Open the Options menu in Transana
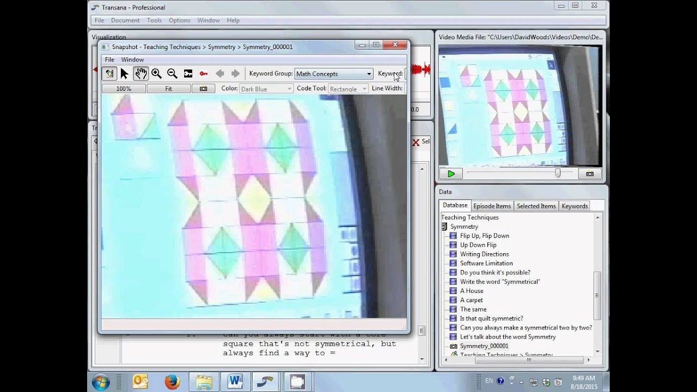 179,20
